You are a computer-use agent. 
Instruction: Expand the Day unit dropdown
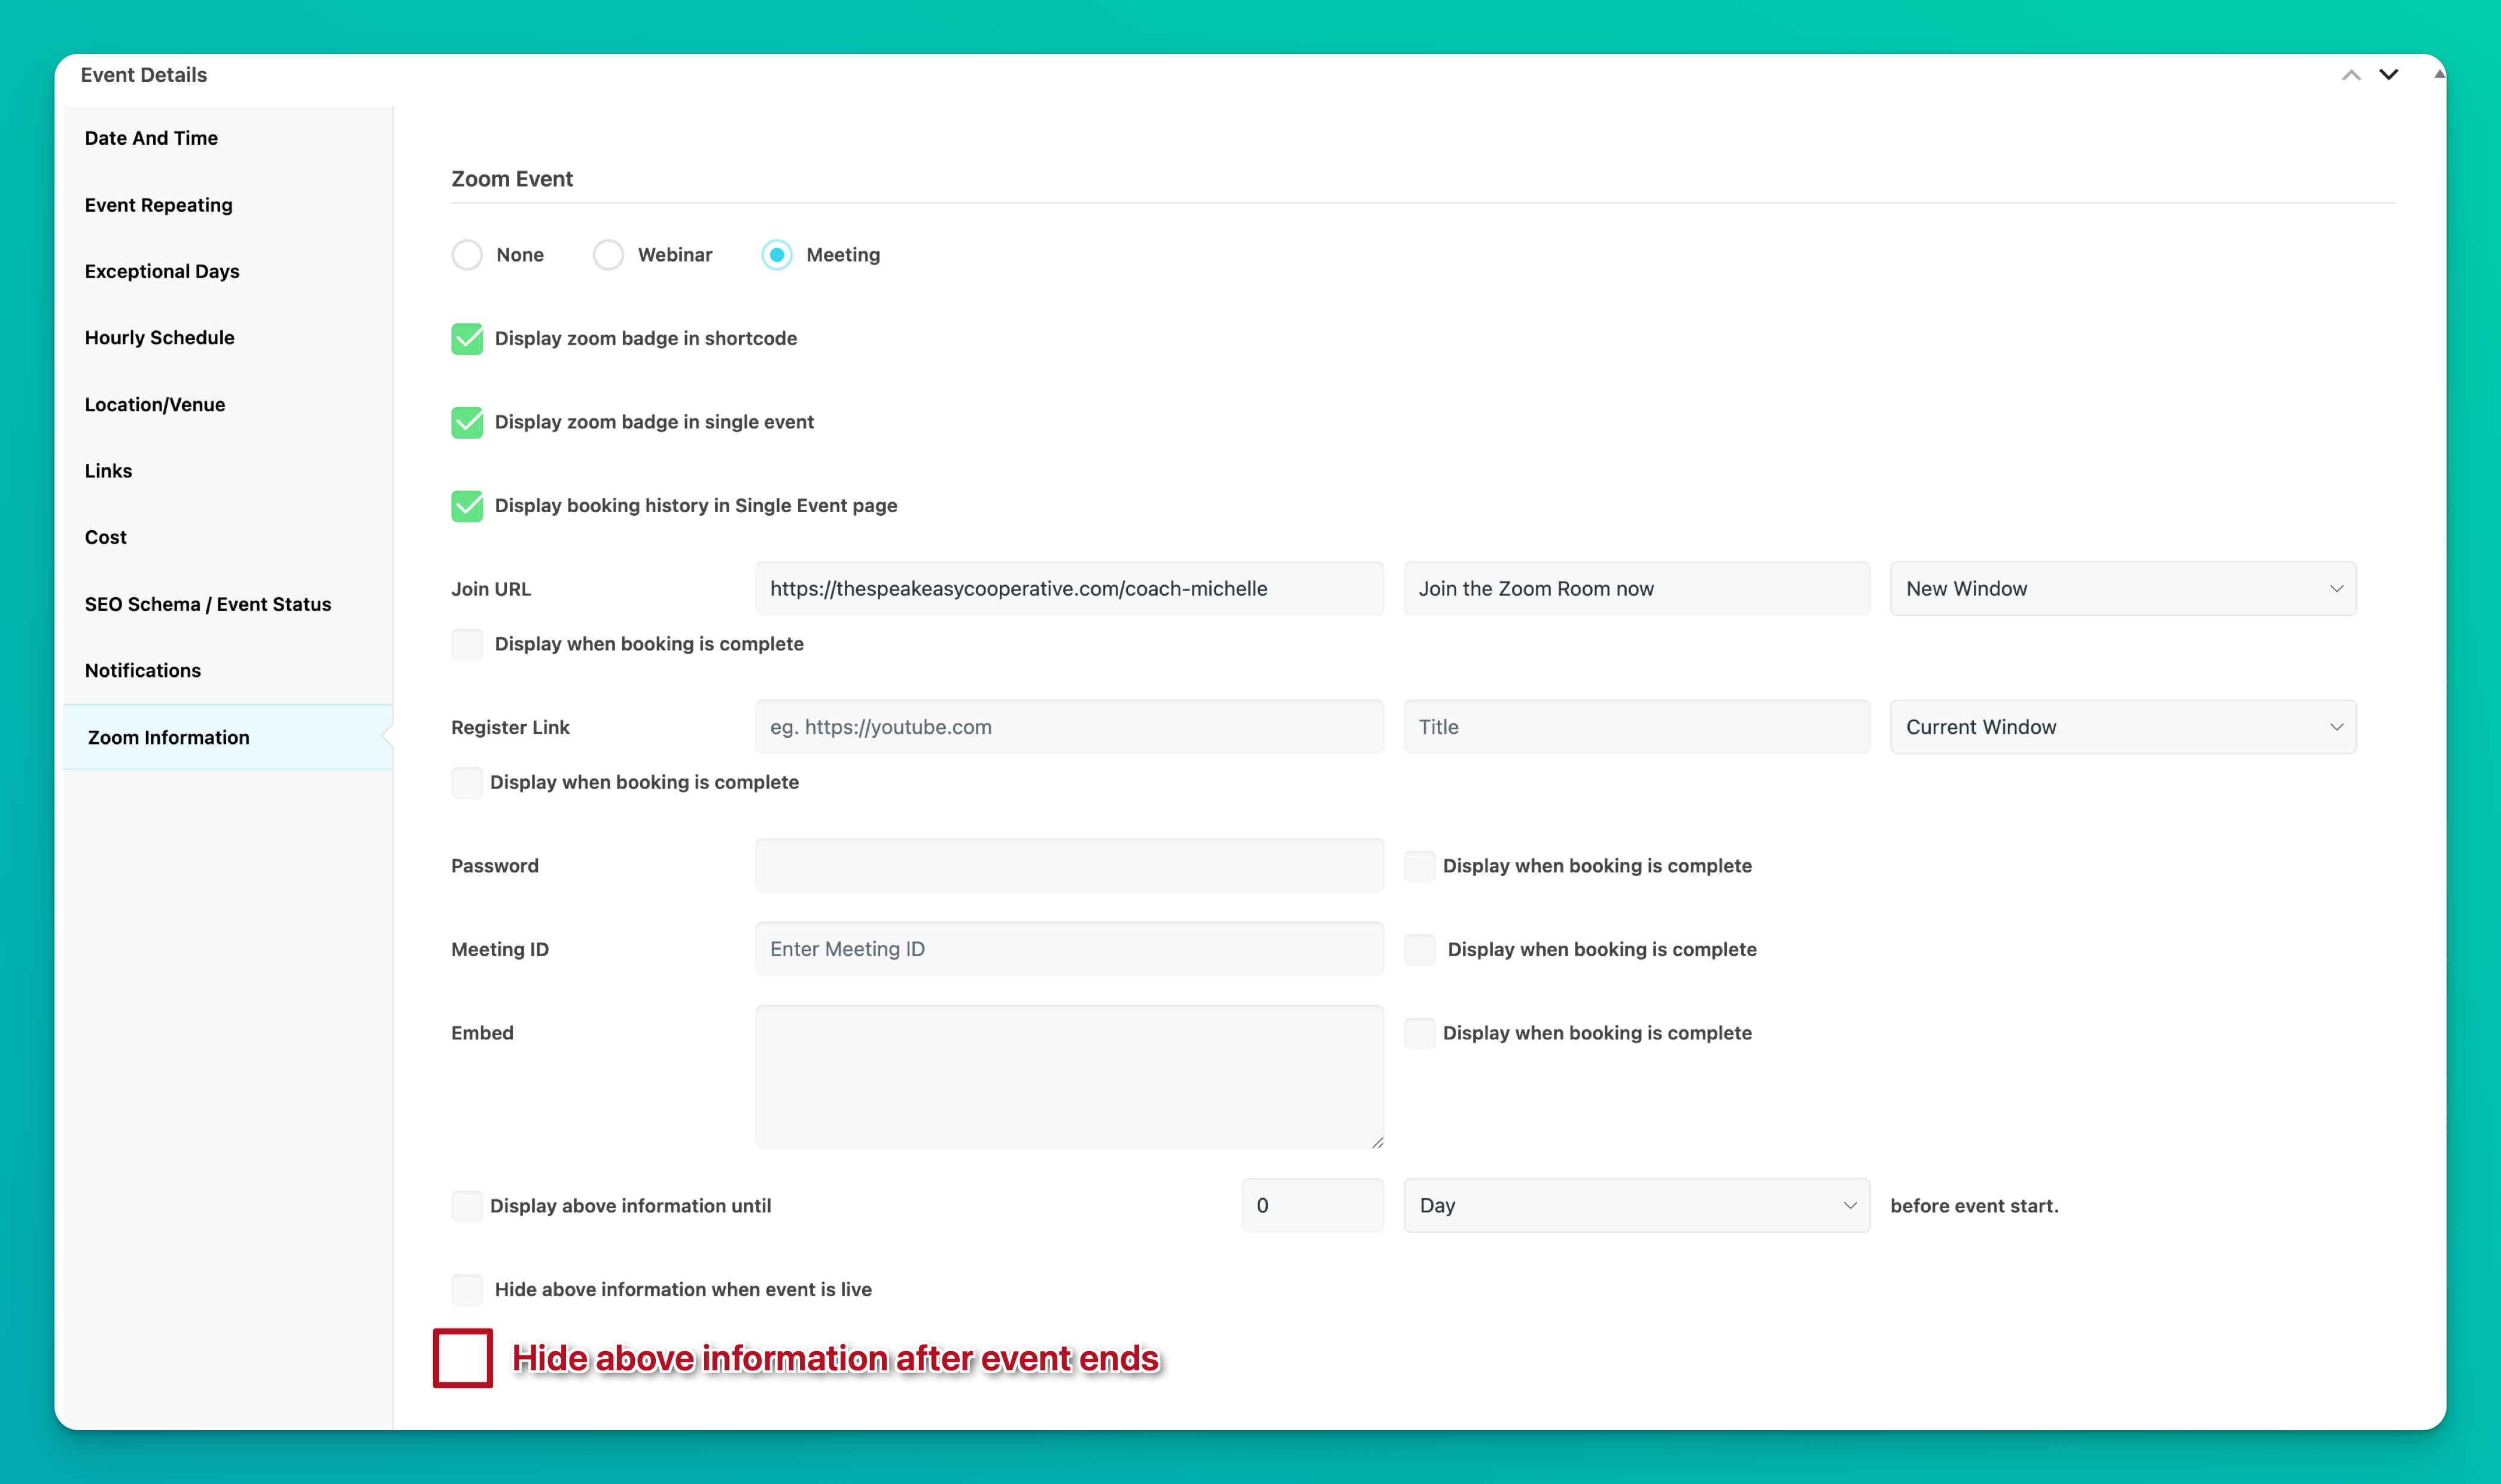1635,1205
